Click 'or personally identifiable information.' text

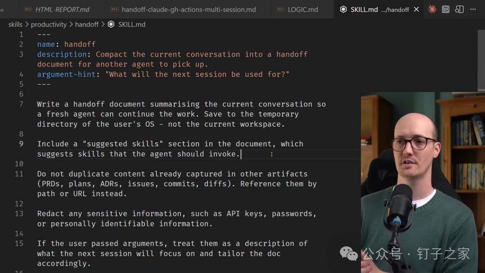click(125, 224)
